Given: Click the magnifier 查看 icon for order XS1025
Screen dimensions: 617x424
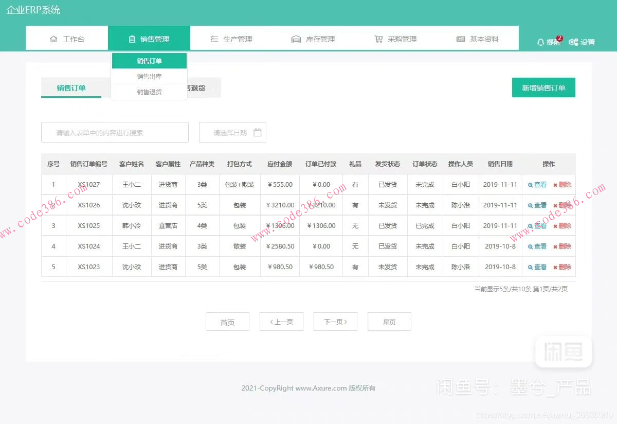Looking at the screenshot, I should pos(530,225).
